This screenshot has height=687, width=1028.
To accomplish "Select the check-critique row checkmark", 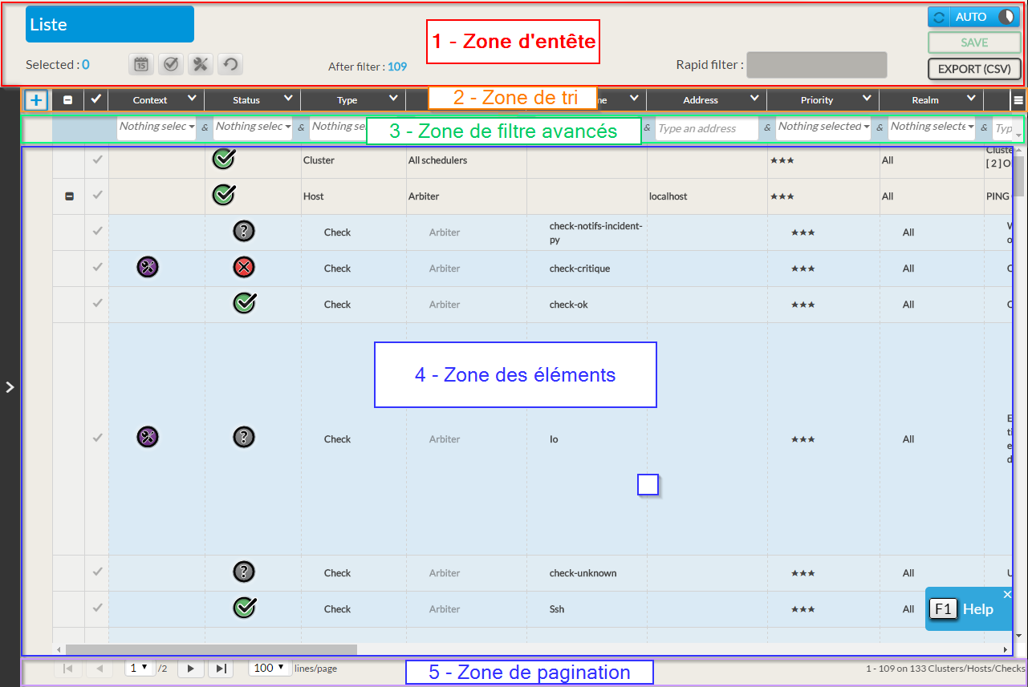I will point(97,268).
